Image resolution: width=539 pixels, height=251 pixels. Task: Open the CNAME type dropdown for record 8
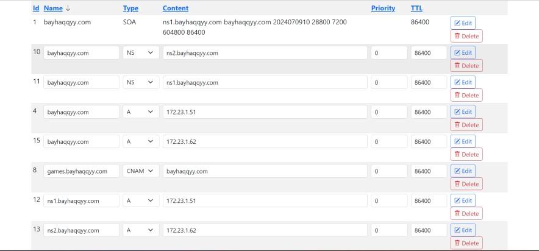tap(141, 171)
